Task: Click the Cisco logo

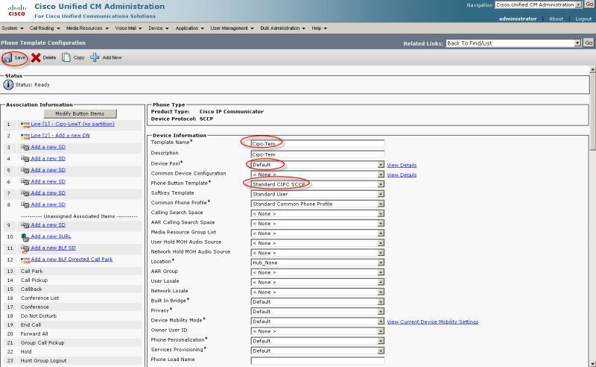Action: coord(16,10)
